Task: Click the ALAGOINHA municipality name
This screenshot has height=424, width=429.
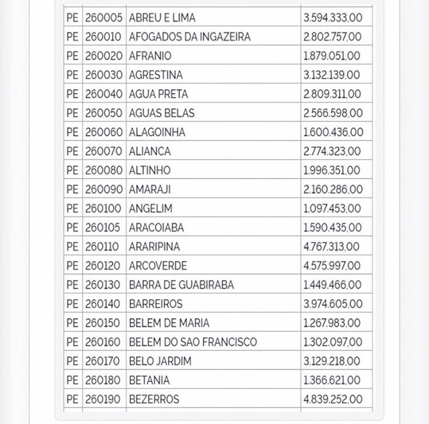Action: [157, 132]
